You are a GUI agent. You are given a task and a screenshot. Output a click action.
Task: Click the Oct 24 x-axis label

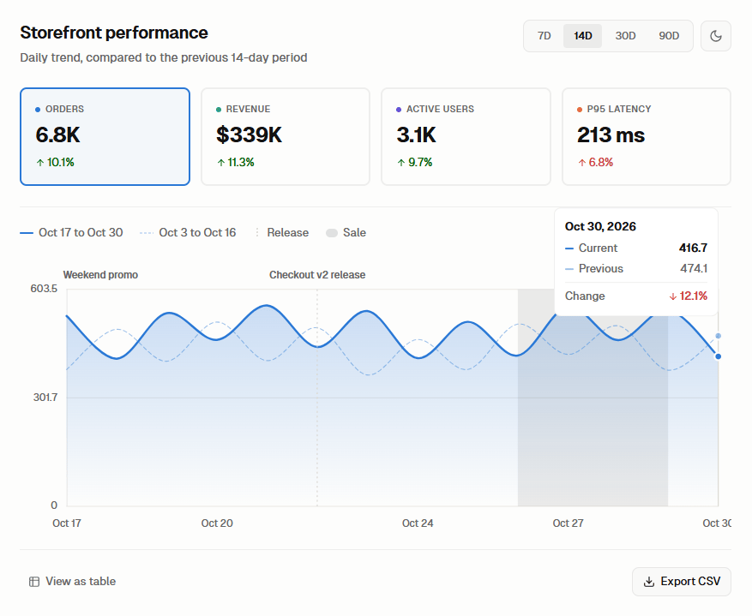point(418,523)
